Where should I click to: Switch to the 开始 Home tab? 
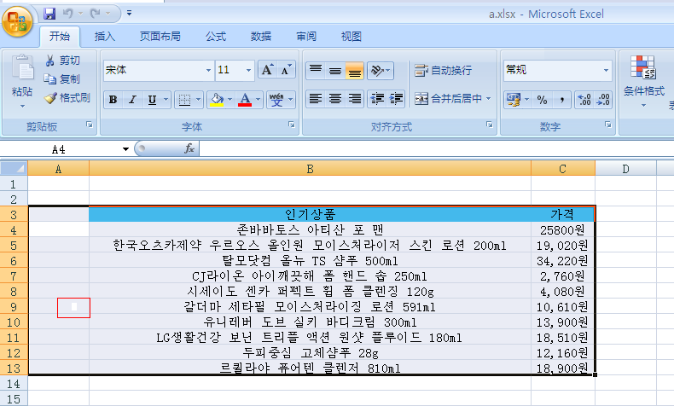(60, 37)
